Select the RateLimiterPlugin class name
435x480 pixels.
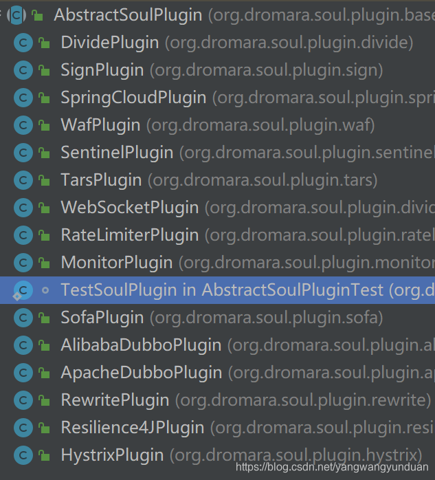[130, 235]
